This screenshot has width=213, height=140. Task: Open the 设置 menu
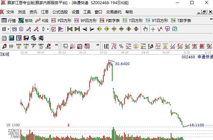coord(75,12)
